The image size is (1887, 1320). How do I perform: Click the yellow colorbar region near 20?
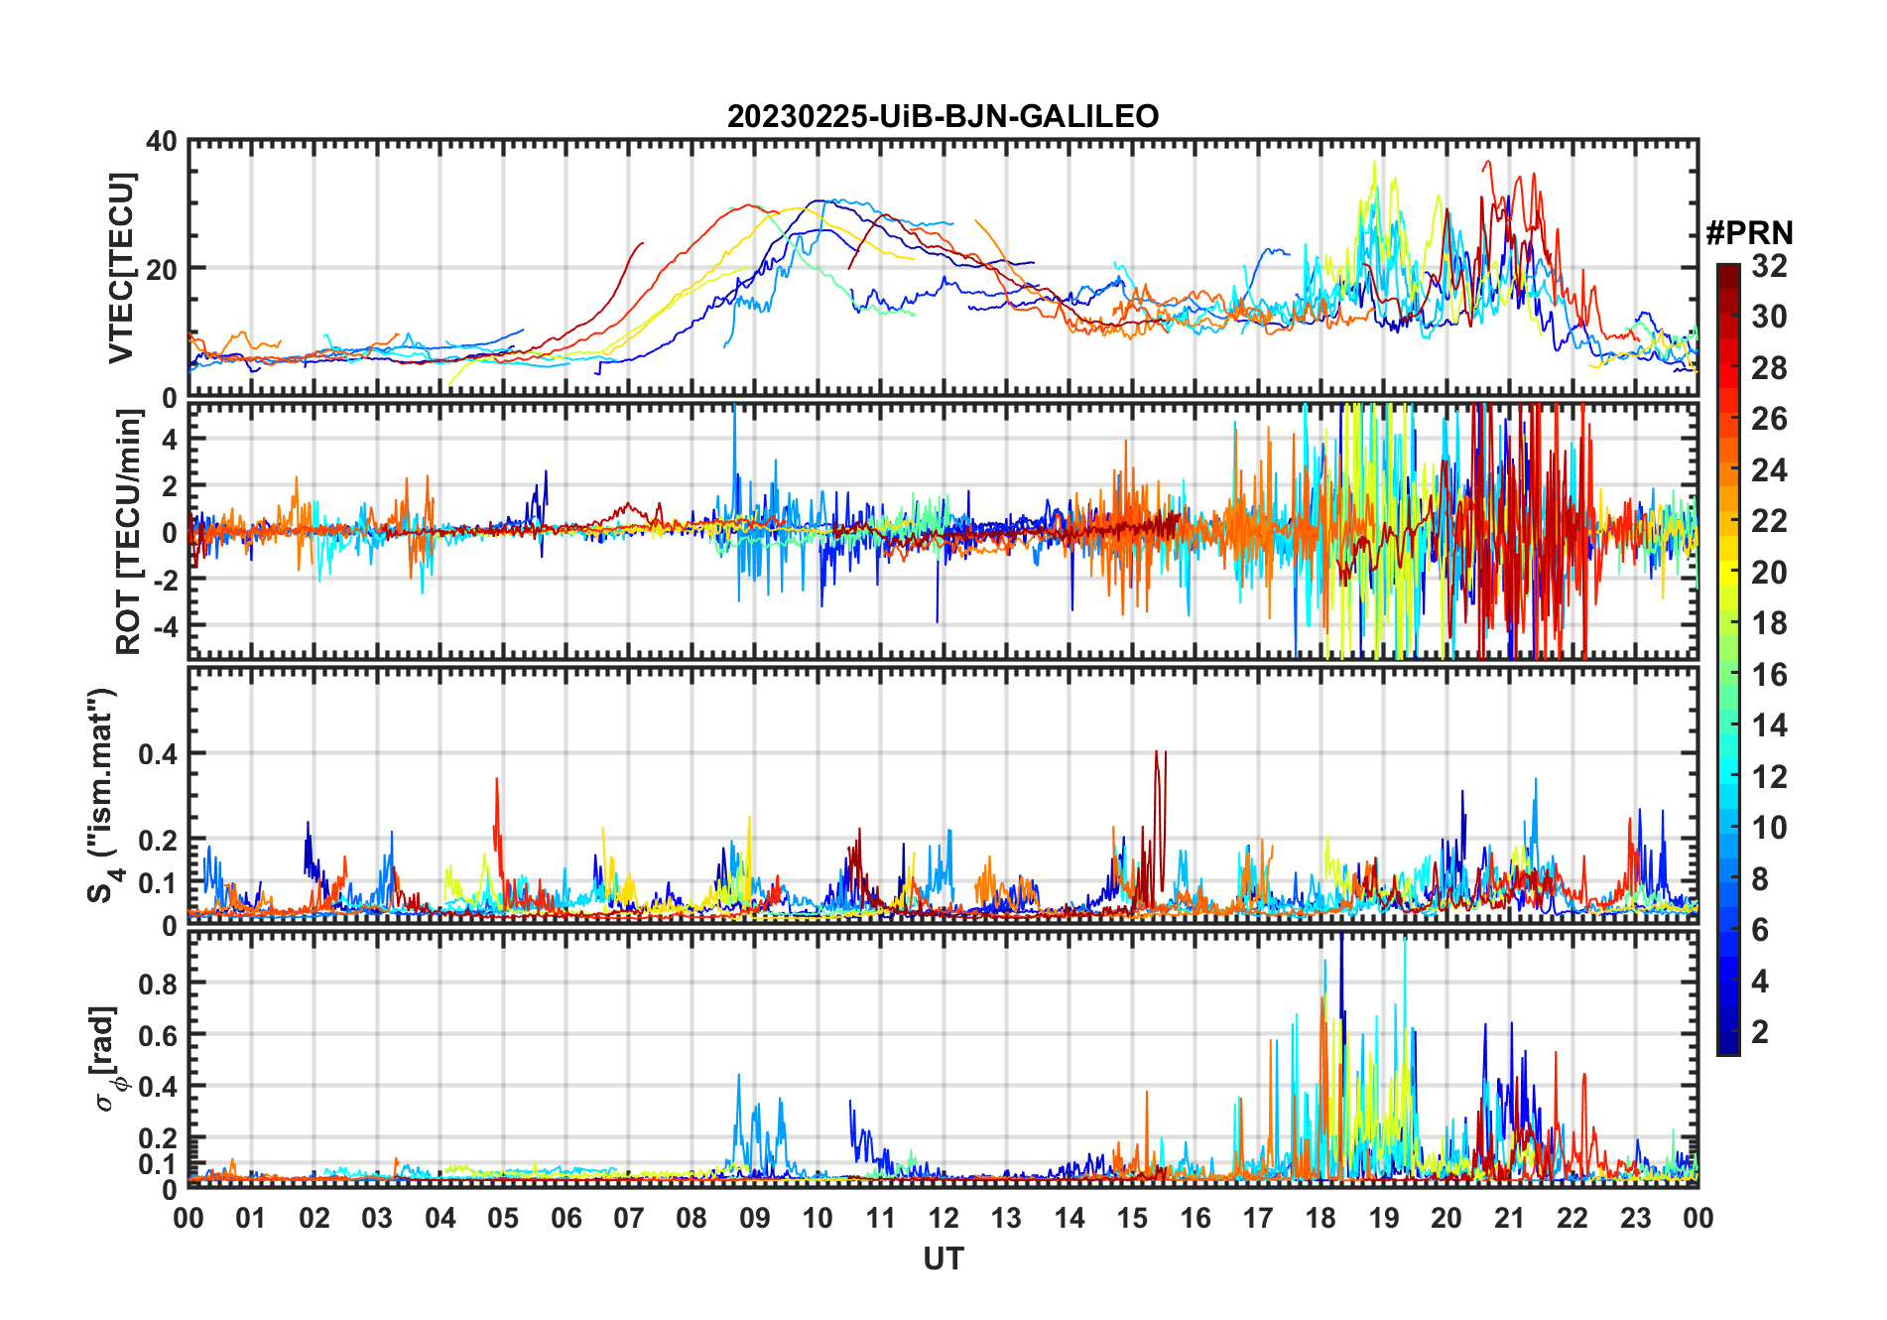[x=1728, y=572]
